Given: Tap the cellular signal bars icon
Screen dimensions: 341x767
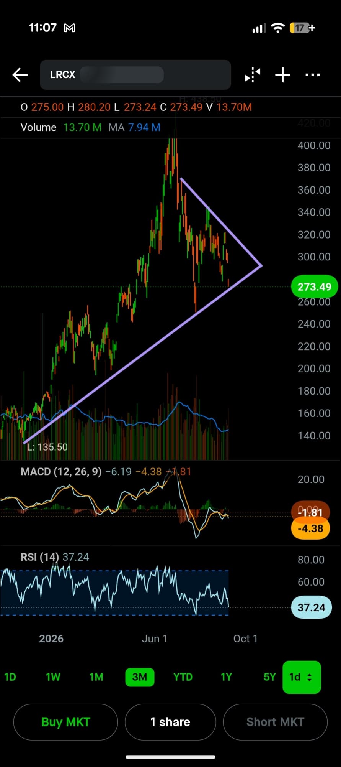Looking at the screenshot, I should pyautogui.click(x=259, y=28).
